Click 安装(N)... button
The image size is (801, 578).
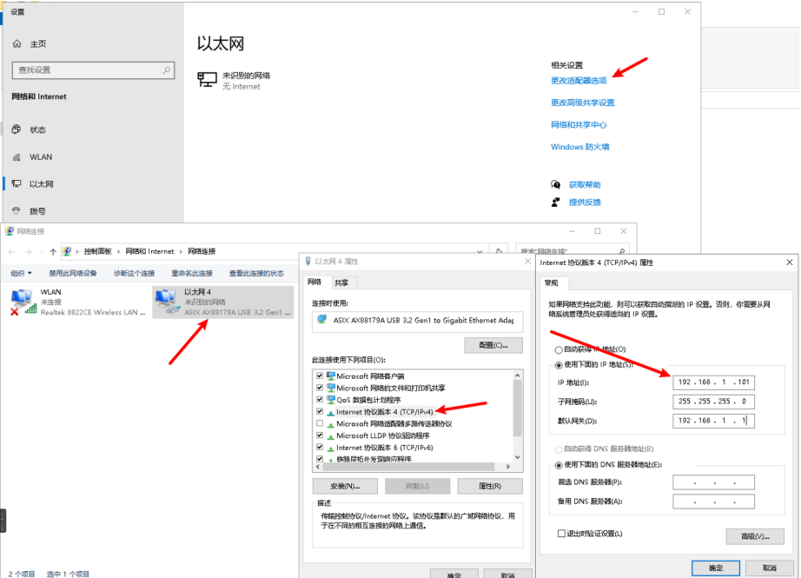point(345,486)
